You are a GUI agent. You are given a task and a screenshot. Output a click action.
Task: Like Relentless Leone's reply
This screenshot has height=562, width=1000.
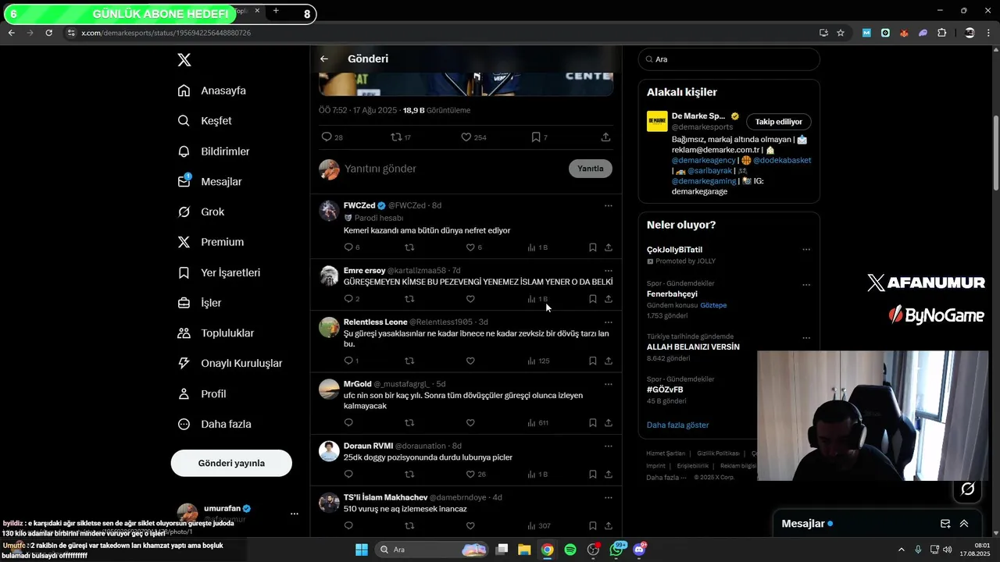[x=470, y=361]
